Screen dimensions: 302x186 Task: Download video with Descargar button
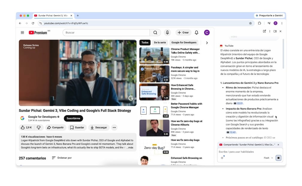point(99,127)
